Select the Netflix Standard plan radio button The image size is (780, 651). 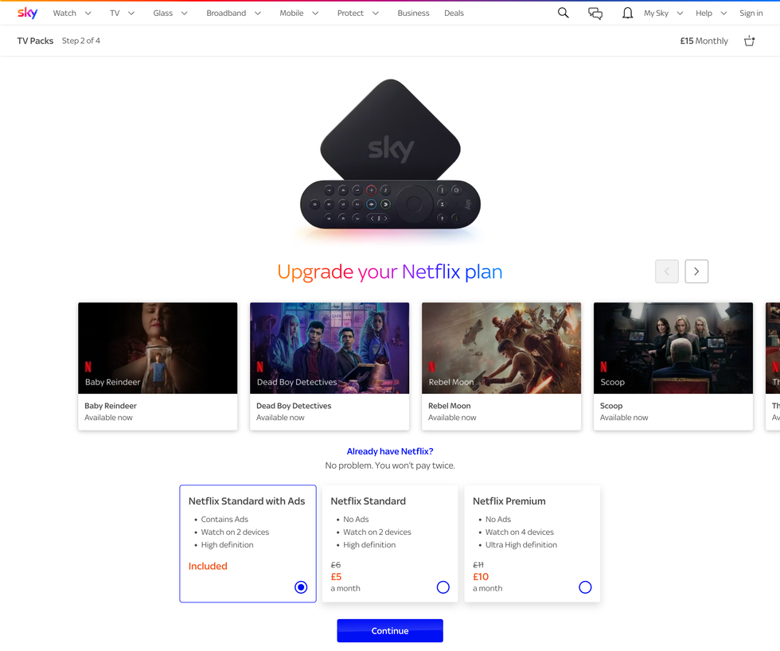click(443, 587)
